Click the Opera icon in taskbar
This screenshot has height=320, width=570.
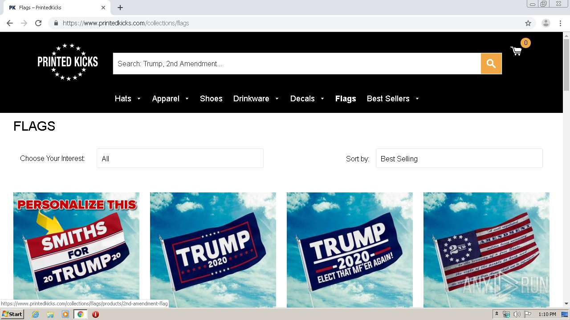pos(95,314)
